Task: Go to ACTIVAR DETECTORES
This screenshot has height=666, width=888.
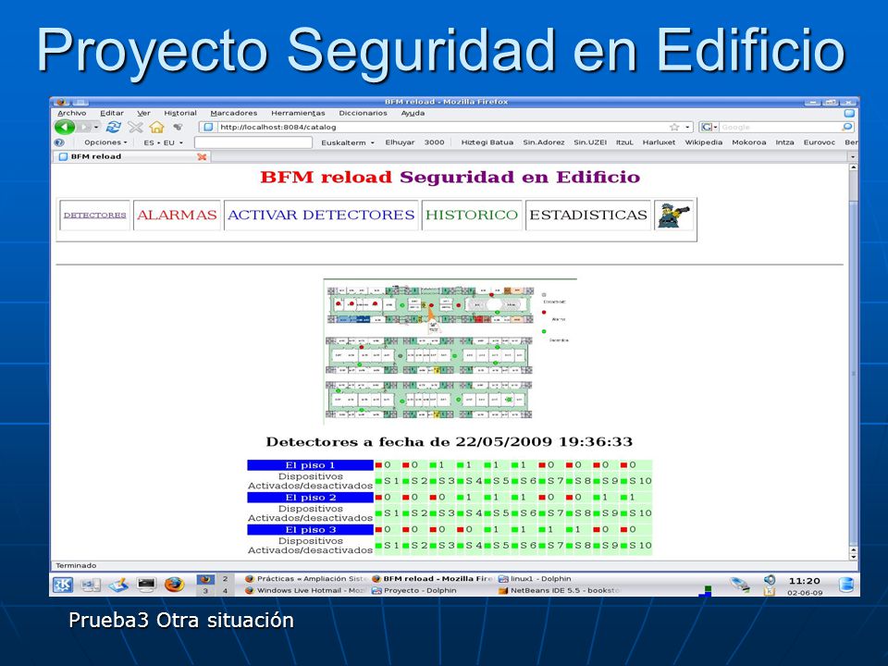Action: pos(321,216)
